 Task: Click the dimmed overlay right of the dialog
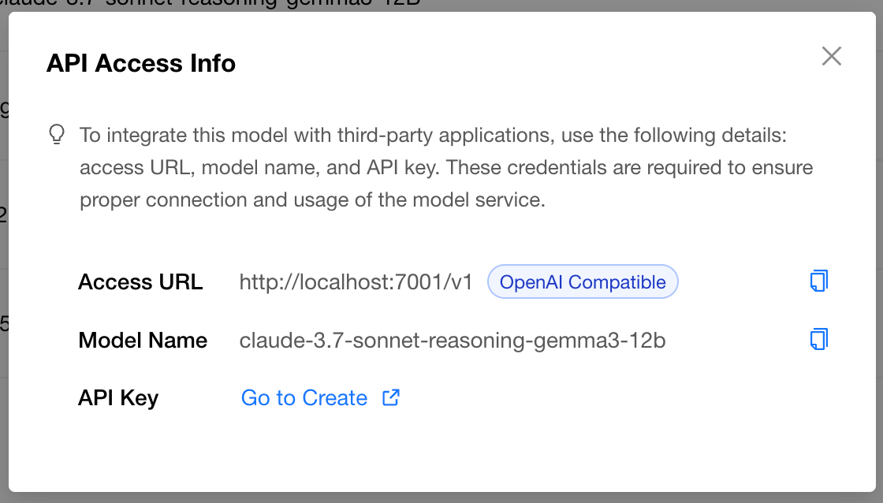[879, 254]
